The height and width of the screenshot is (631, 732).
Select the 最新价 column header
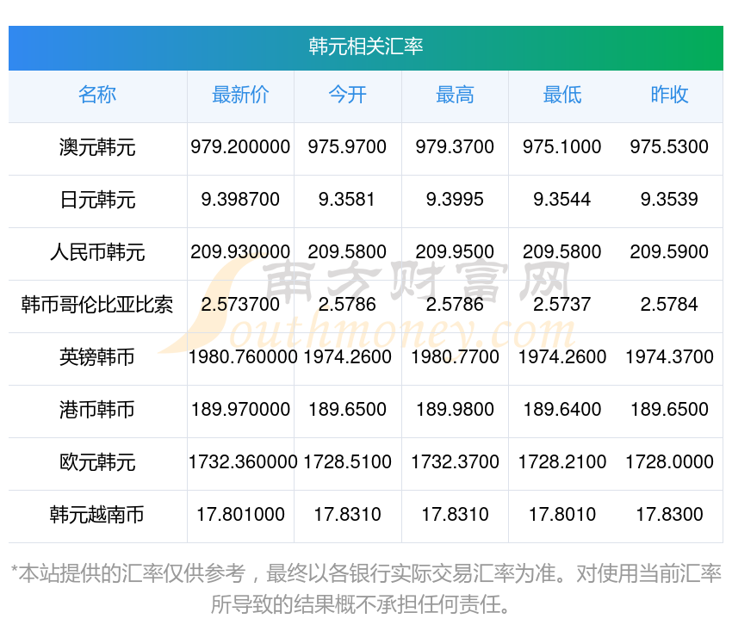tap(240, 95)
